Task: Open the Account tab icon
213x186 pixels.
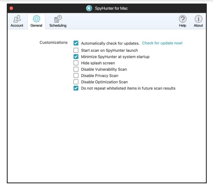Action: click(17, 19)
